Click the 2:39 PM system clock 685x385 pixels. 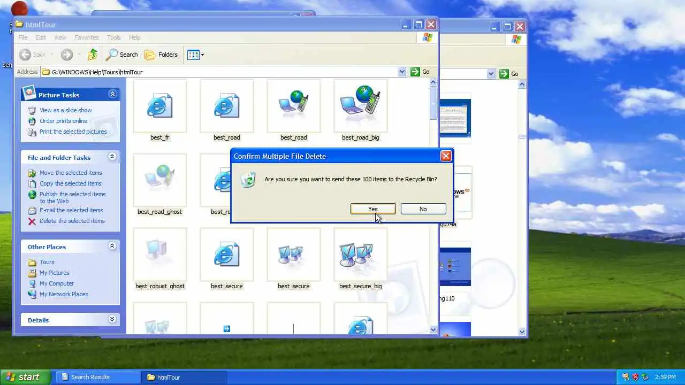coord(665,377)
